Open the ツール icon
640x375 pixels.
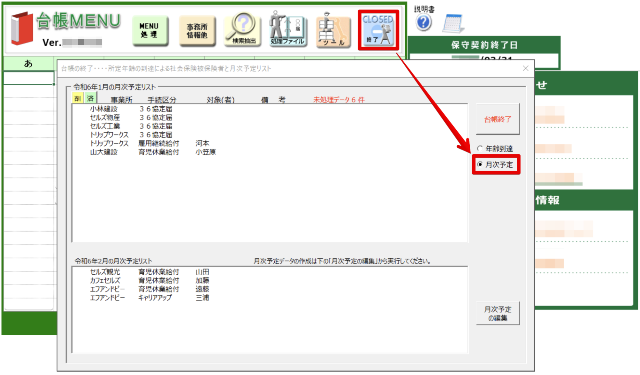(333, 30)
